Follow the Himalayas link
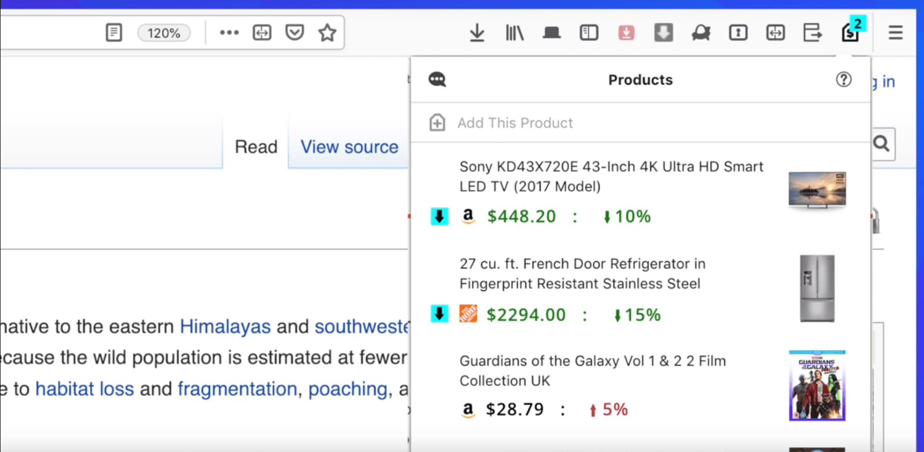This screenshot has height=452, width=924. 225,327
